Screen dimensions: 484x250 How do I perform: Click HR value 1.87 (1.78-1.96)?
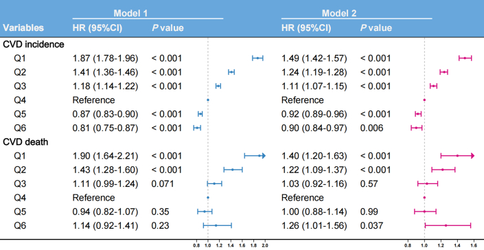(x=105, y=58)
